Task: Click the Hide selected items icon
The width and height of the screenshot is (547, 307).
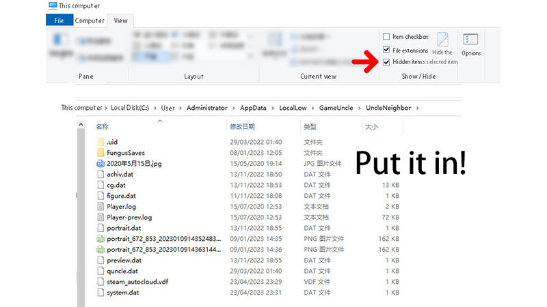Action: pyautogui.click(x=442, y=39)
